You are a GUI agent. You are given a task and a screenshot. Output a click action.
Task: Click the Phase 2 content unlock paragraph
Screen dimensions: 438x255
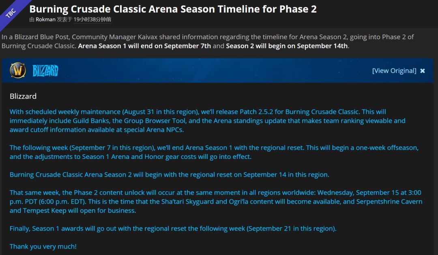pos(216,201)
